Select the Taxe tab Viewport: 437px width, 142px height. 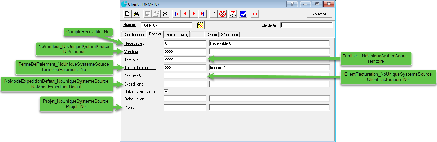tap(196, 35)
